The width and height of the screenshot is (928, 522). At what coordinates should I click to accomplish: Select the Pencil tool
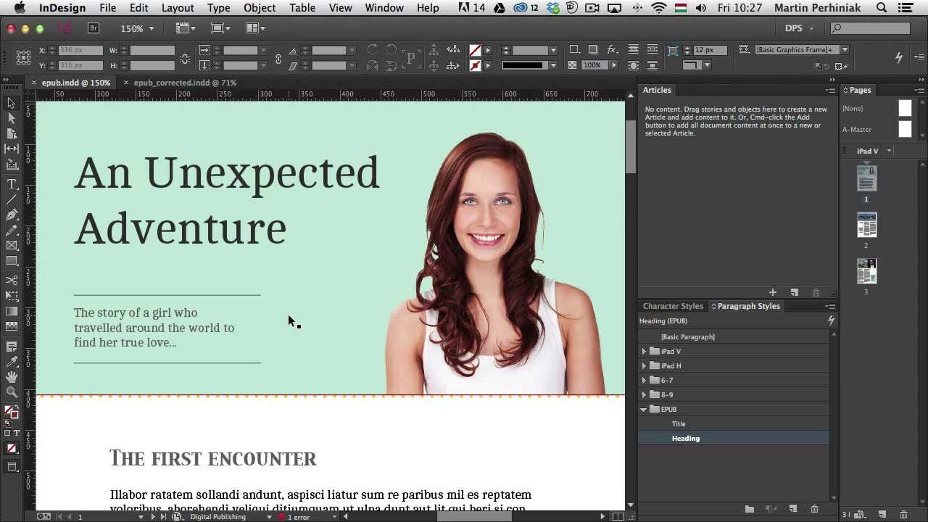pyautogui.click(x=12, y=230)
